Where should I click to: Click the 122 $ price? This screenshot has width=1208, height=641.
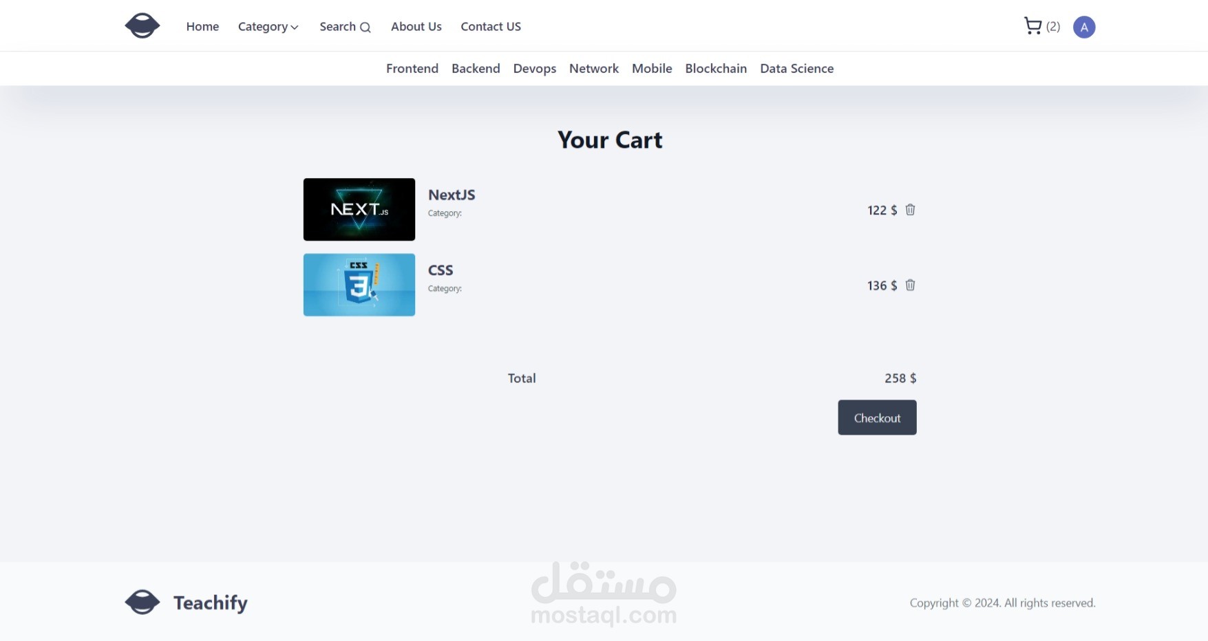coord(882,210)
